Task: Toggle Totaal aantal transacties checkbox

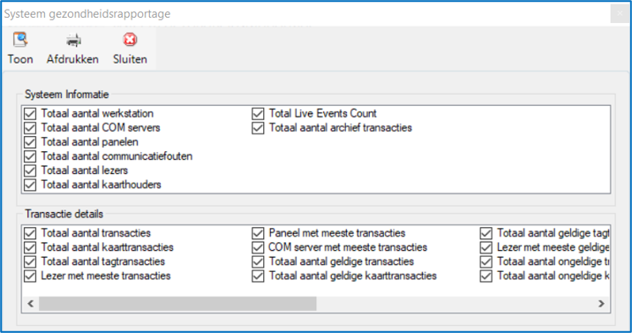Action: point(30,233)
